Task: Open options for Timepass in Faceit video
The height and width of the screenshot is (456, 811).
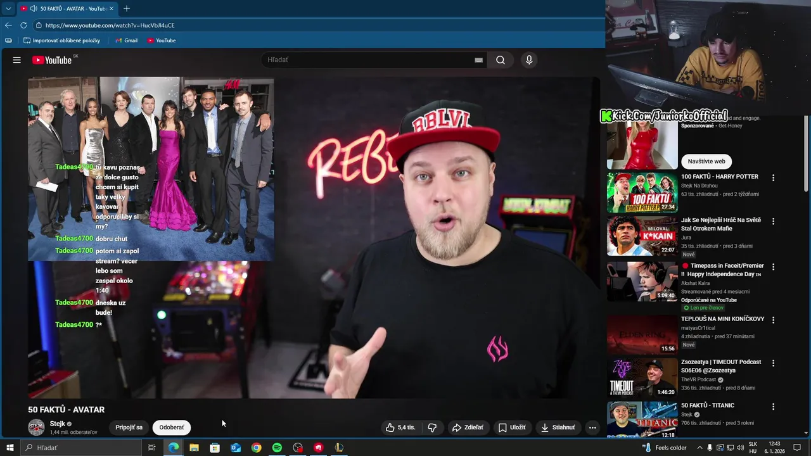Action: coord(773,267)
